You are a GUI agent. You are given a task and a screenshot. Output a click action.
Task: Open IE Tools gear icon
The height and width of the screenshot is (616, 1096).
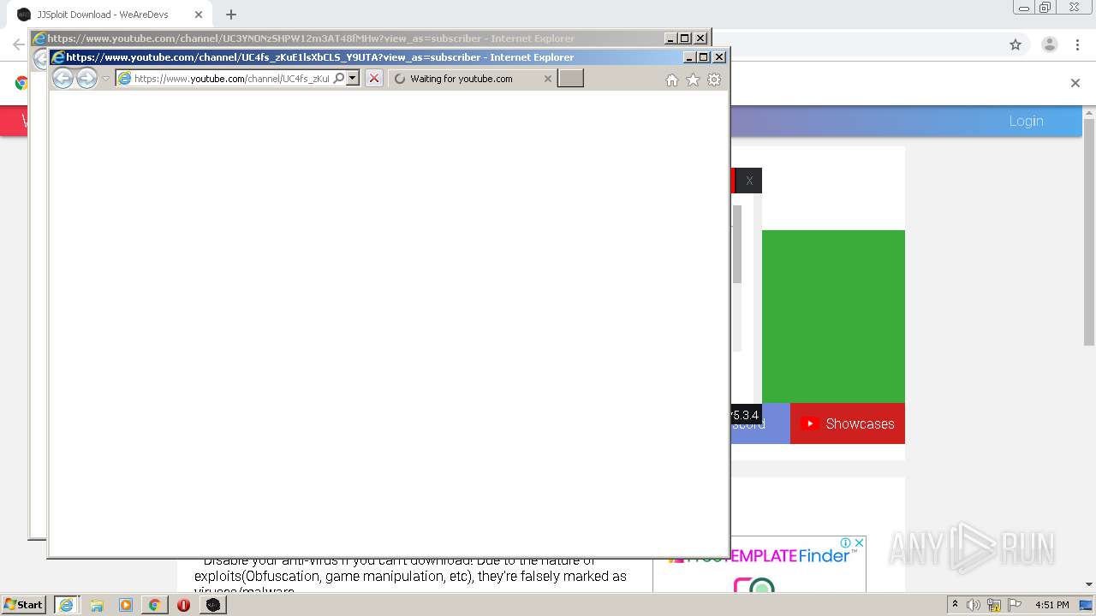coord(714,80)
